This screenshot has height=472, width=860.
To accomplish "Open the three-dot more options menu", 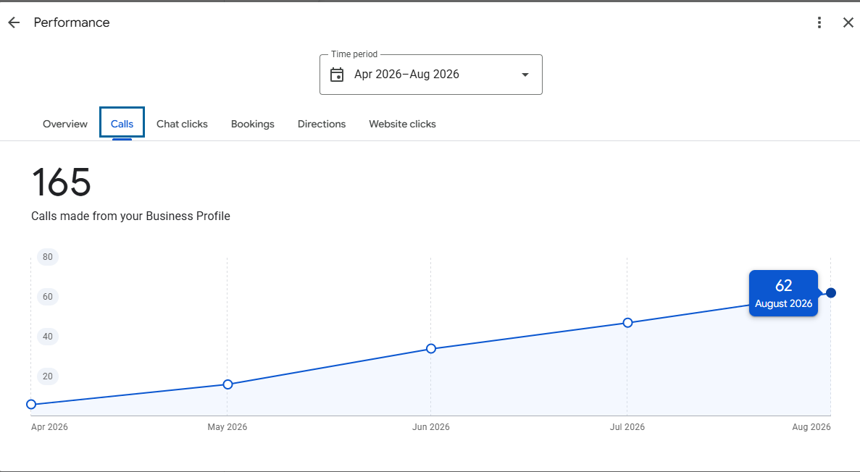I will [x=819, y=22].
